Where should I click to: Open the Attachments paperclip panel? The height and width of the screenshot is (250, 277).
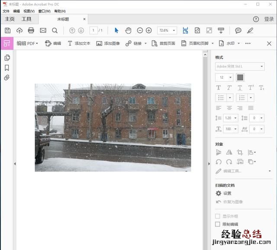(7, 78)
